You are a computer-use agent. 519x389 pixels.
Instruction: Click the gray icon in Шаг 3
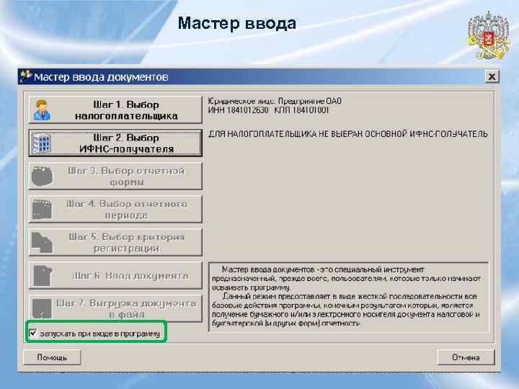pos(42,176)
